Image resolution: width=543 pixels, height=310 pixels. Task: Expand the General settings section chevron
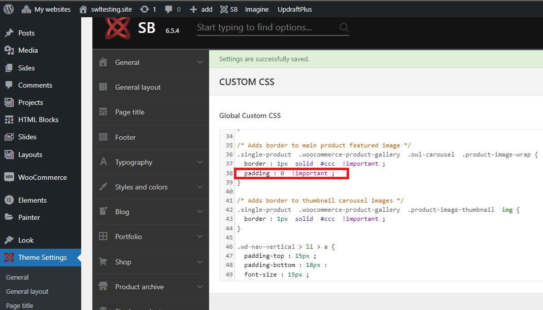(200, 62)
